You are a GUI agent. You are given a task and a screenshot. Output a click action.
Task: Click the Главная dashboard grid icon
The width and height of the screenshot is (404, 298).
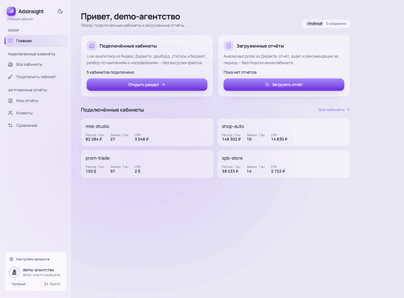[x=10, y=41]
